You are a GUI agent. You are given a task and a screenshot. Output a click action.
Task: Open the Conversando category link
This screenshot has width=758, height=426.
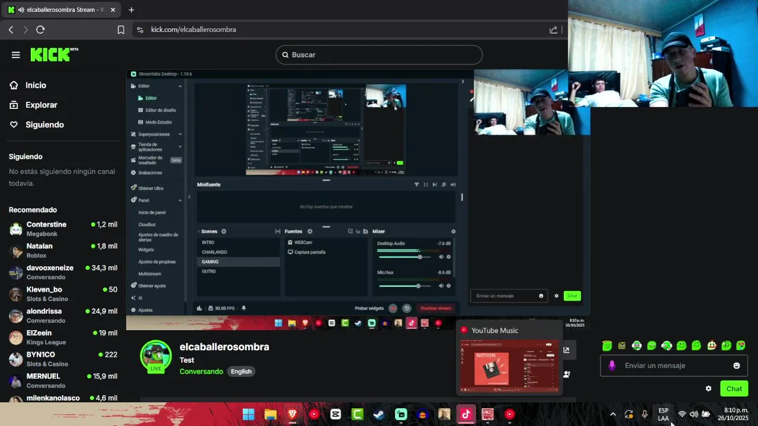(x=201, y=372)
